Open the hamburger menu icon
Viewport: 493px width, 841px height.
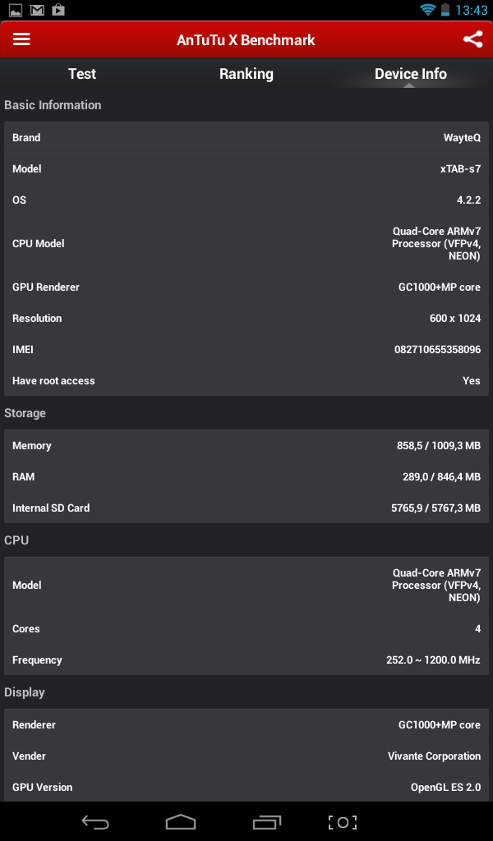point(21,39)
